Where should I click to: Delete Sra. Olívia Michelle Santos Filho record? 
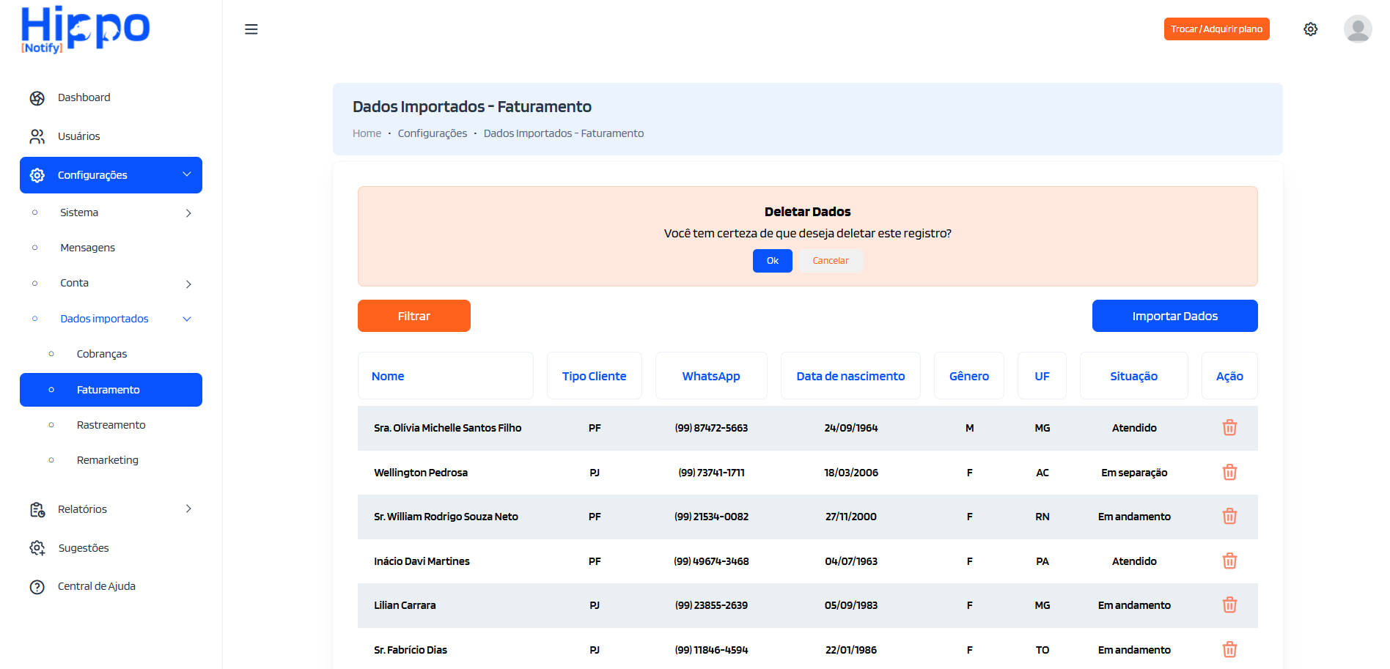click(1229, 428)
